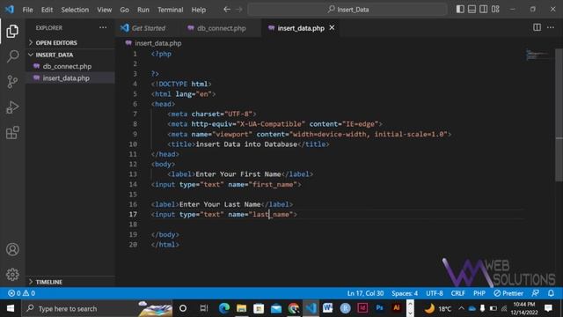The height and width of the screenshot is (317, 563).
Task: Open File Explorer from the taskbar
Action: point(241,308)
